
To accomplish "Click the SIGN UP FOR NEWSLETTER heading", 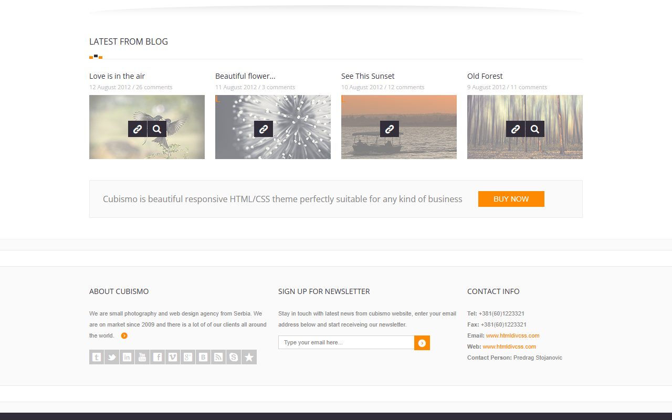I will click(x=324, y=291).
